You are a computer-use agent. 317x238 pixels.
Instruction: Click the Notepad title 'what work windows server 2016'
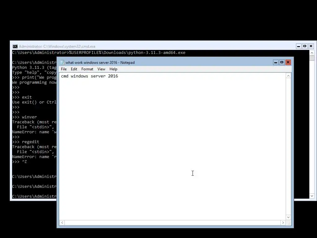point(92,63)
